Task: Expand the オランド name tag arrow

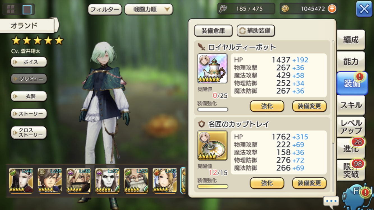Action: tap(57, 25)
